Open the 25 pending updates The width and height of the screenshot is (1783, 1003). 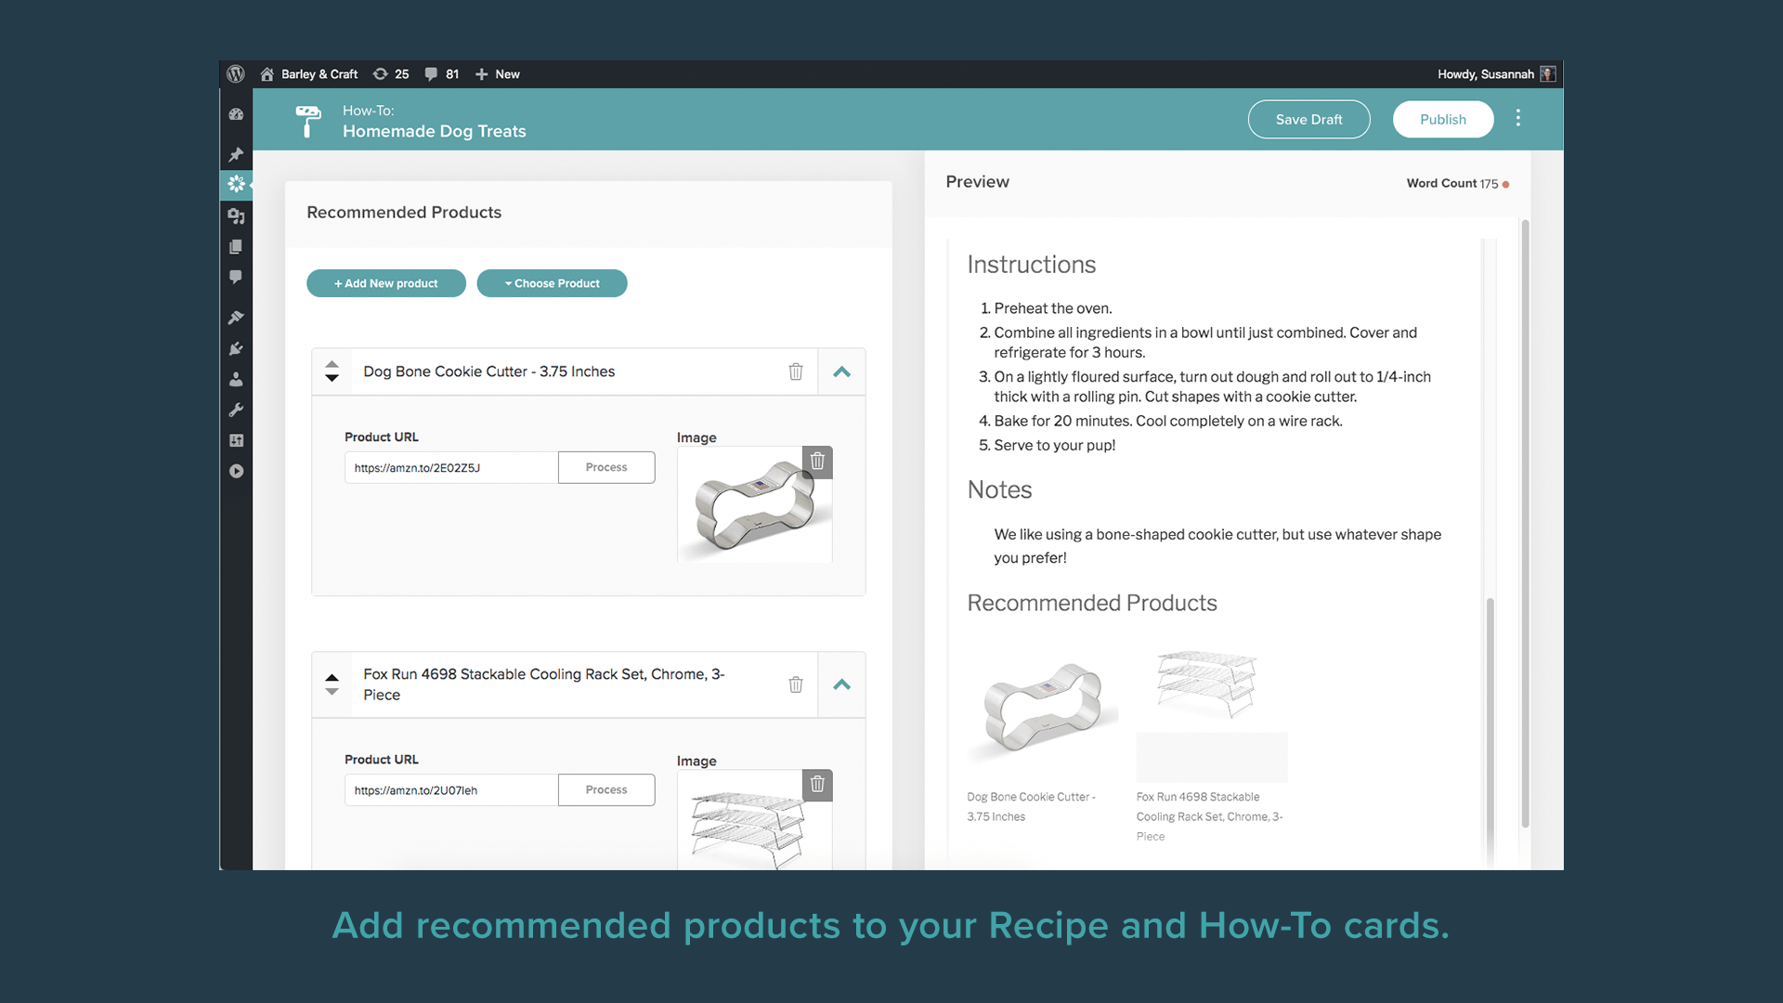tap(391, 74)
